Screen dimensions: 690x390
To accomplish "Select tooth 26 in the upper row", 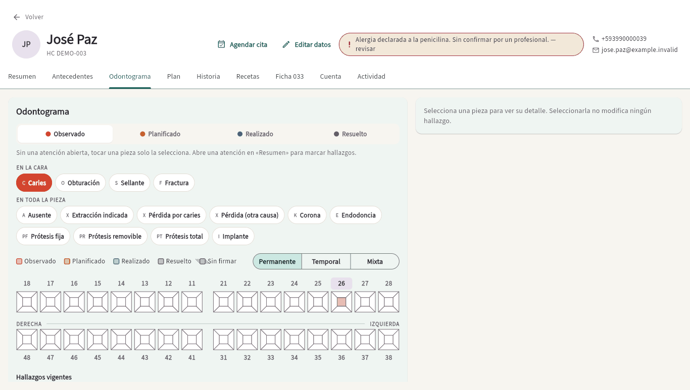I will (341, 302).
